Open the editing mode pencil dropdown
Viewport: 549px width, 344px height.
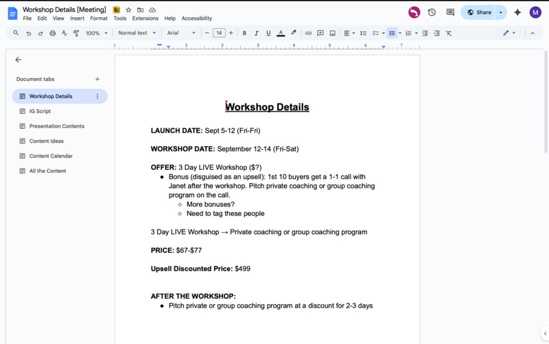[509, 33]
